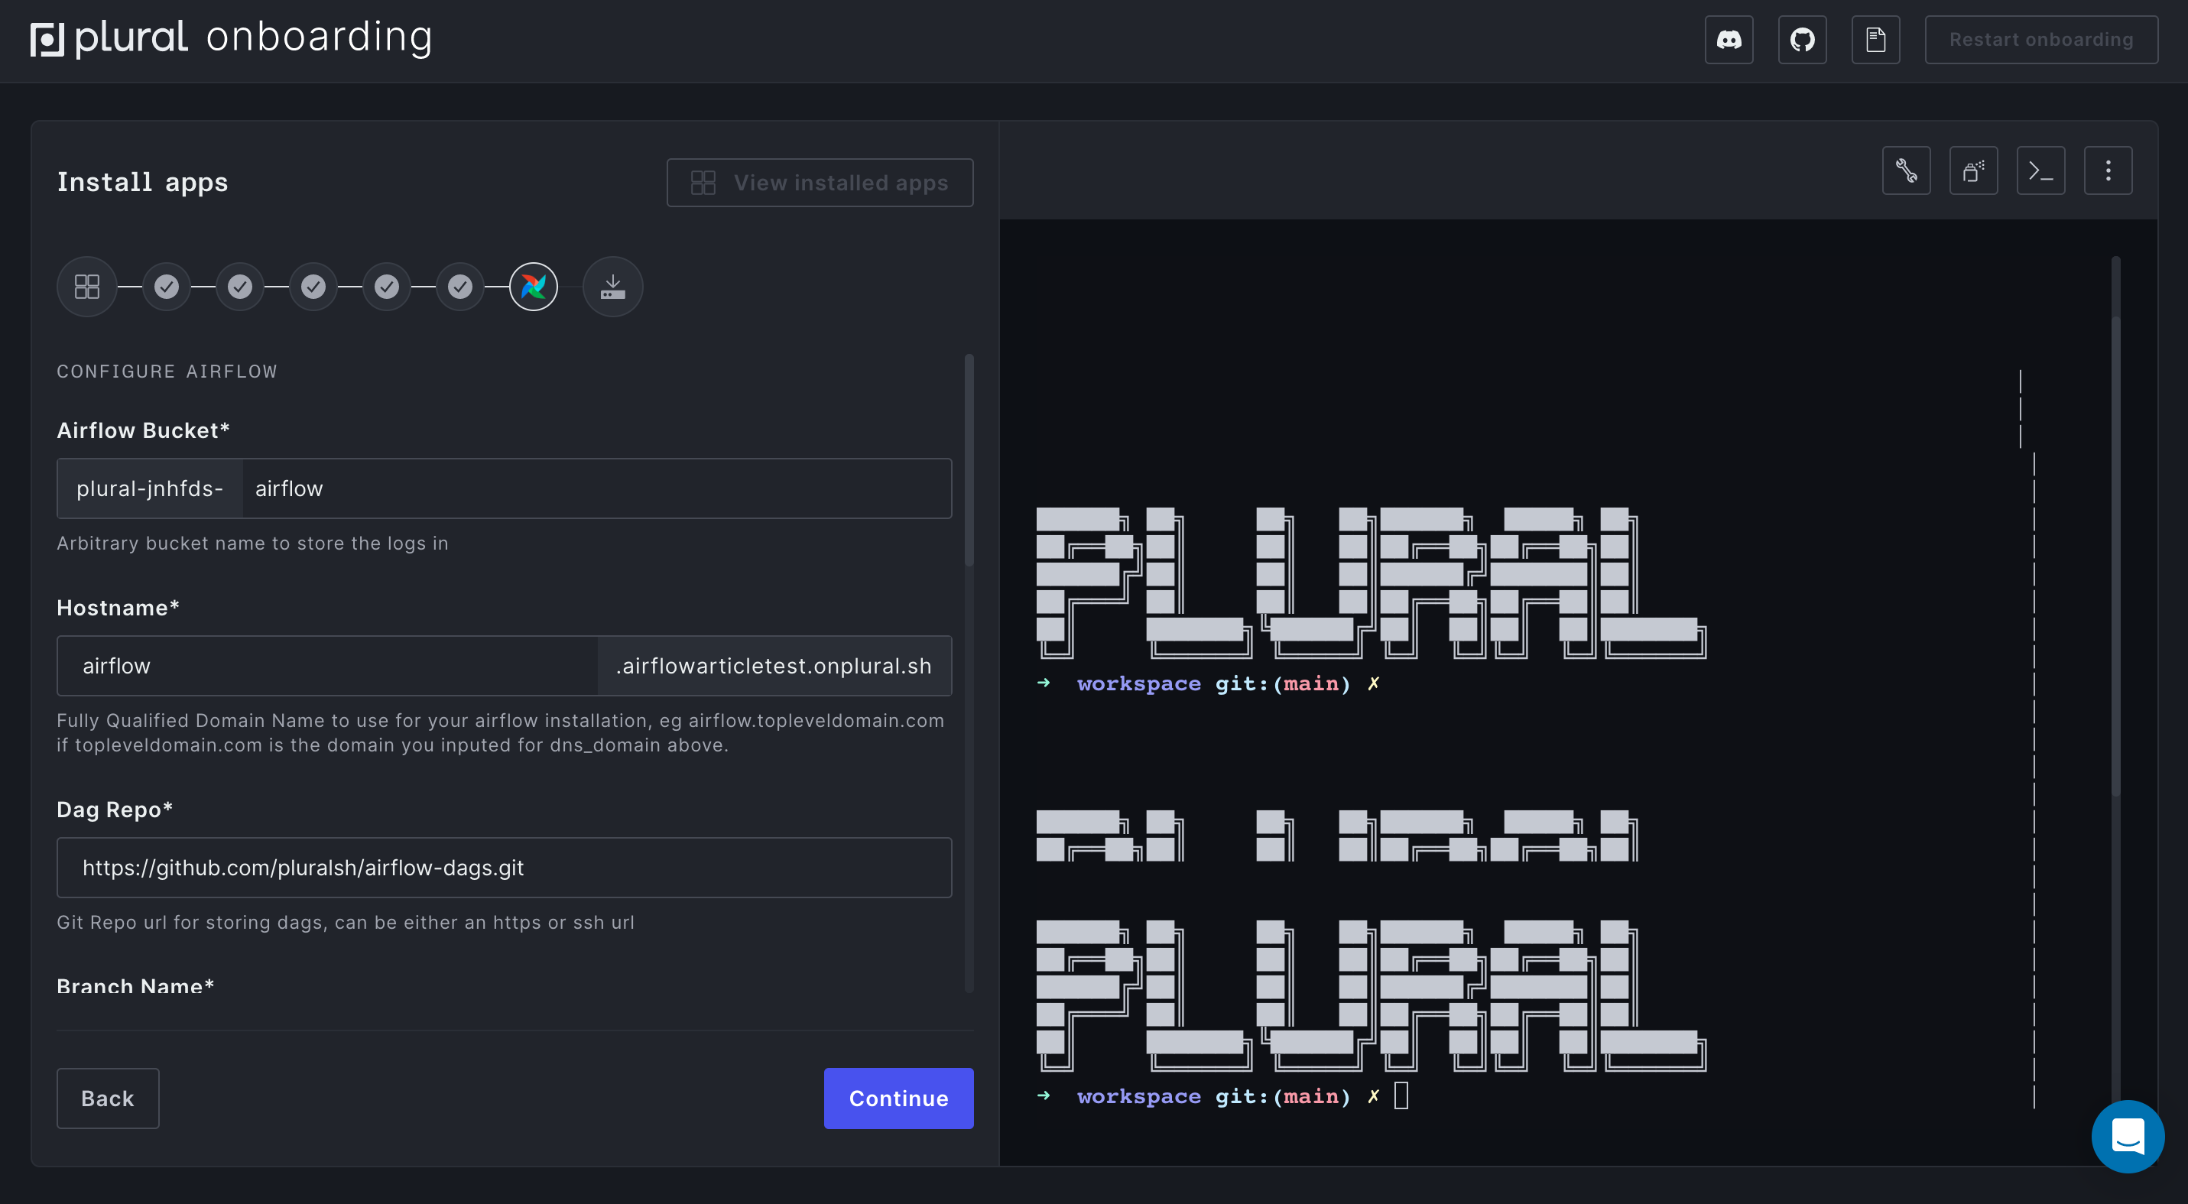Open the documentation page icon

1875,39
